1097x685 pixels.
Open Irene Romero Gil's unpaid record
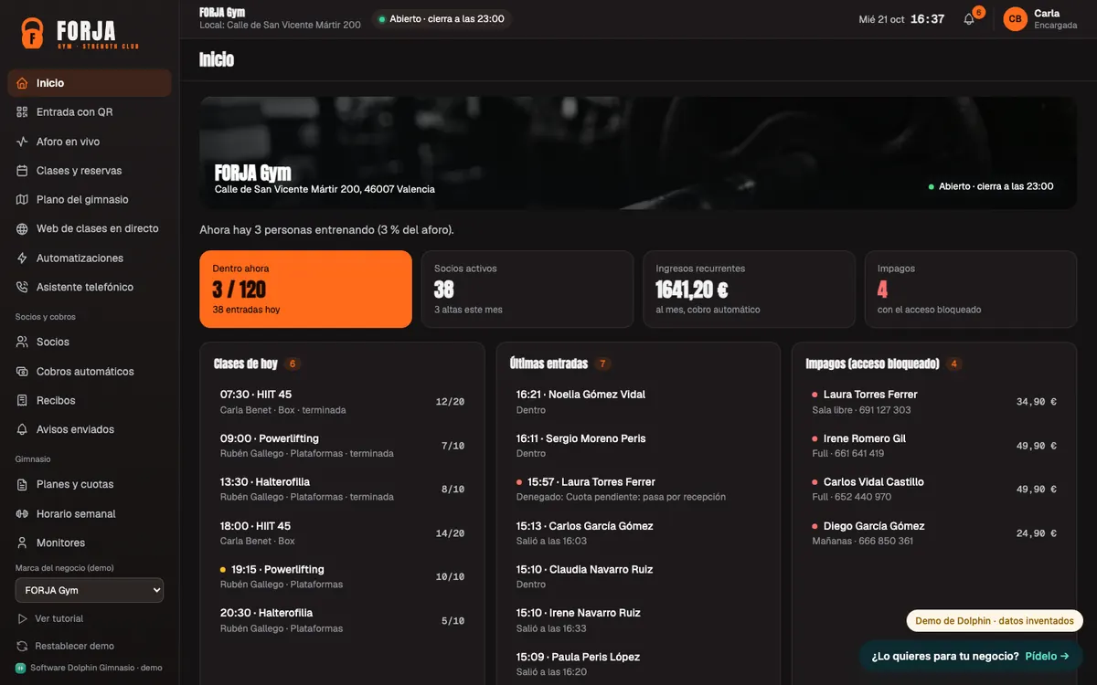[934, 446]
